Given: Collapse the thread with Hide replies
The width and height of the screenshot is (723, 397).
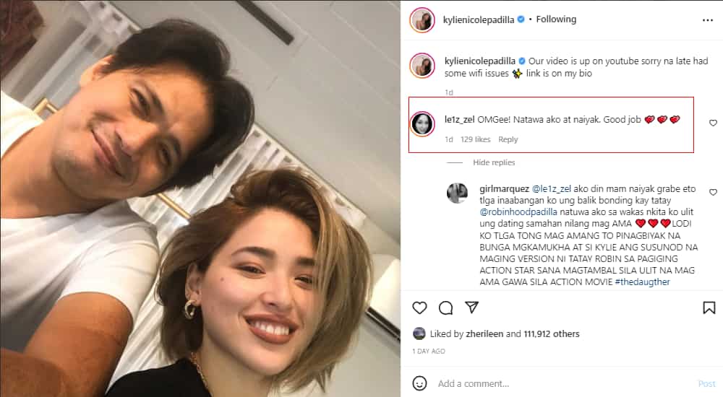Looking at the screenshot, I should tap(494, 162).
